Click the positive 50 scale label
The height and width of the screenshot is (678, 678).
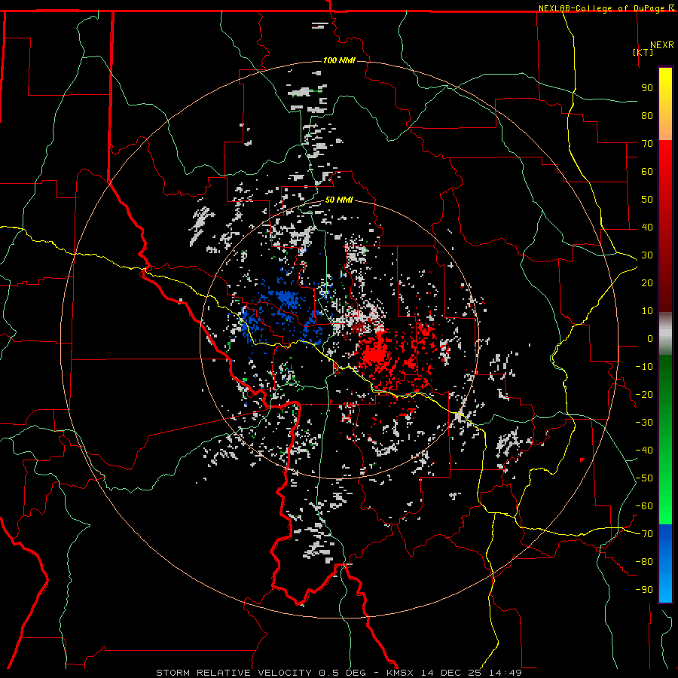(x=647, y=200)
